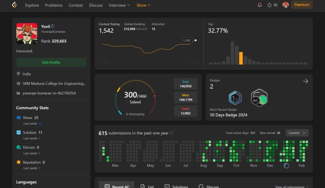Screen dimensions: 325x188
Task: Open the LinkedIn link yuvaraja-kumaran-m-4b27602b4
Action: 49,93
